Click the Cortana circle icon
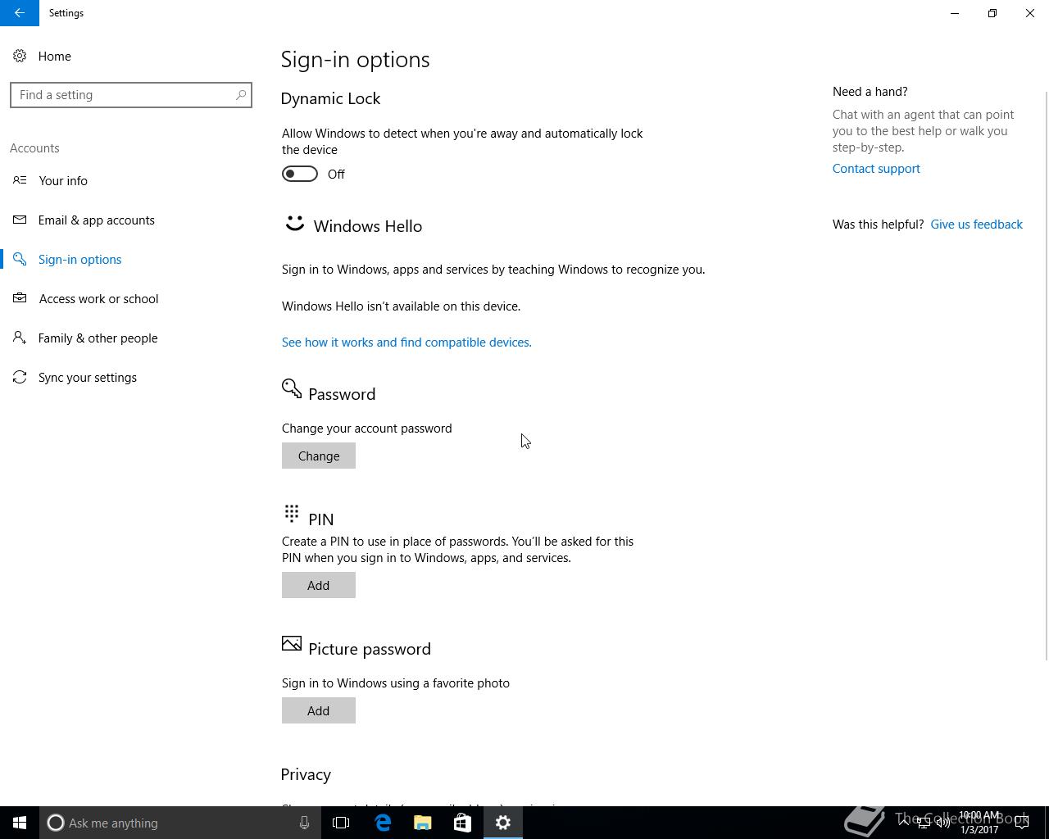This screenshot has height=839, width=1049. pos(56,823)
